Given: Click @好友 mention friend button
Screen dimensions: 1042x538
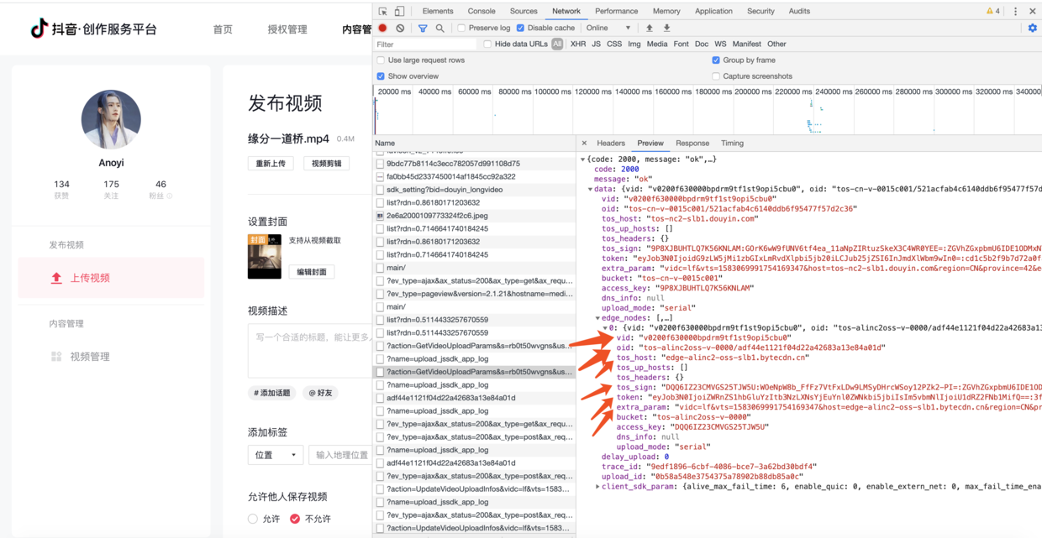Looking at the screenshot, I should click(320, 393).
